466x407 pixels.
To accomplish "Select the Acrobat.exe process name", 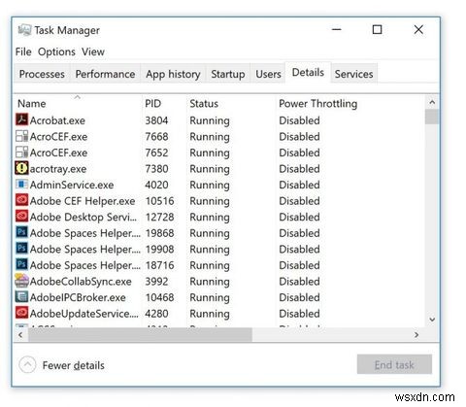I will click(x=57, y=120).
